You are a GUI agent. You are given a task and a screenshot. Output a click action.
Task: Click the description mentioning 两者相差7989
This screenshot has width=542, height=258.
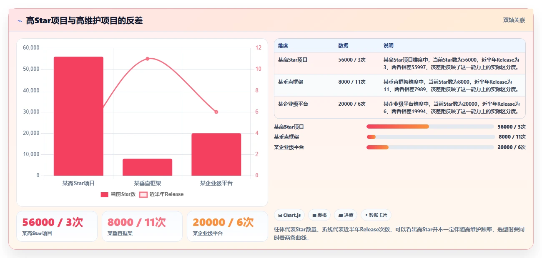pyautogui.click(x=452, y=85)
